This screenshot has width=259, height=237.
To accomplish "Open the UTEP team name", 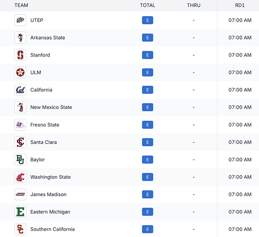I will pyautogui.click(x=37, y=20).
